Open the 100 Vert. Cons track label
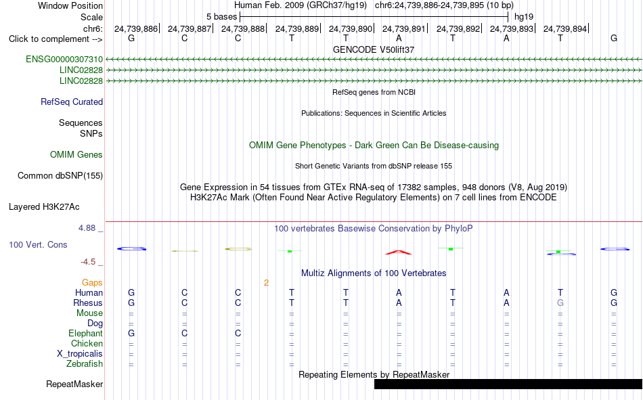This screenshot has width=643, height=400. (x=38, y=244)
